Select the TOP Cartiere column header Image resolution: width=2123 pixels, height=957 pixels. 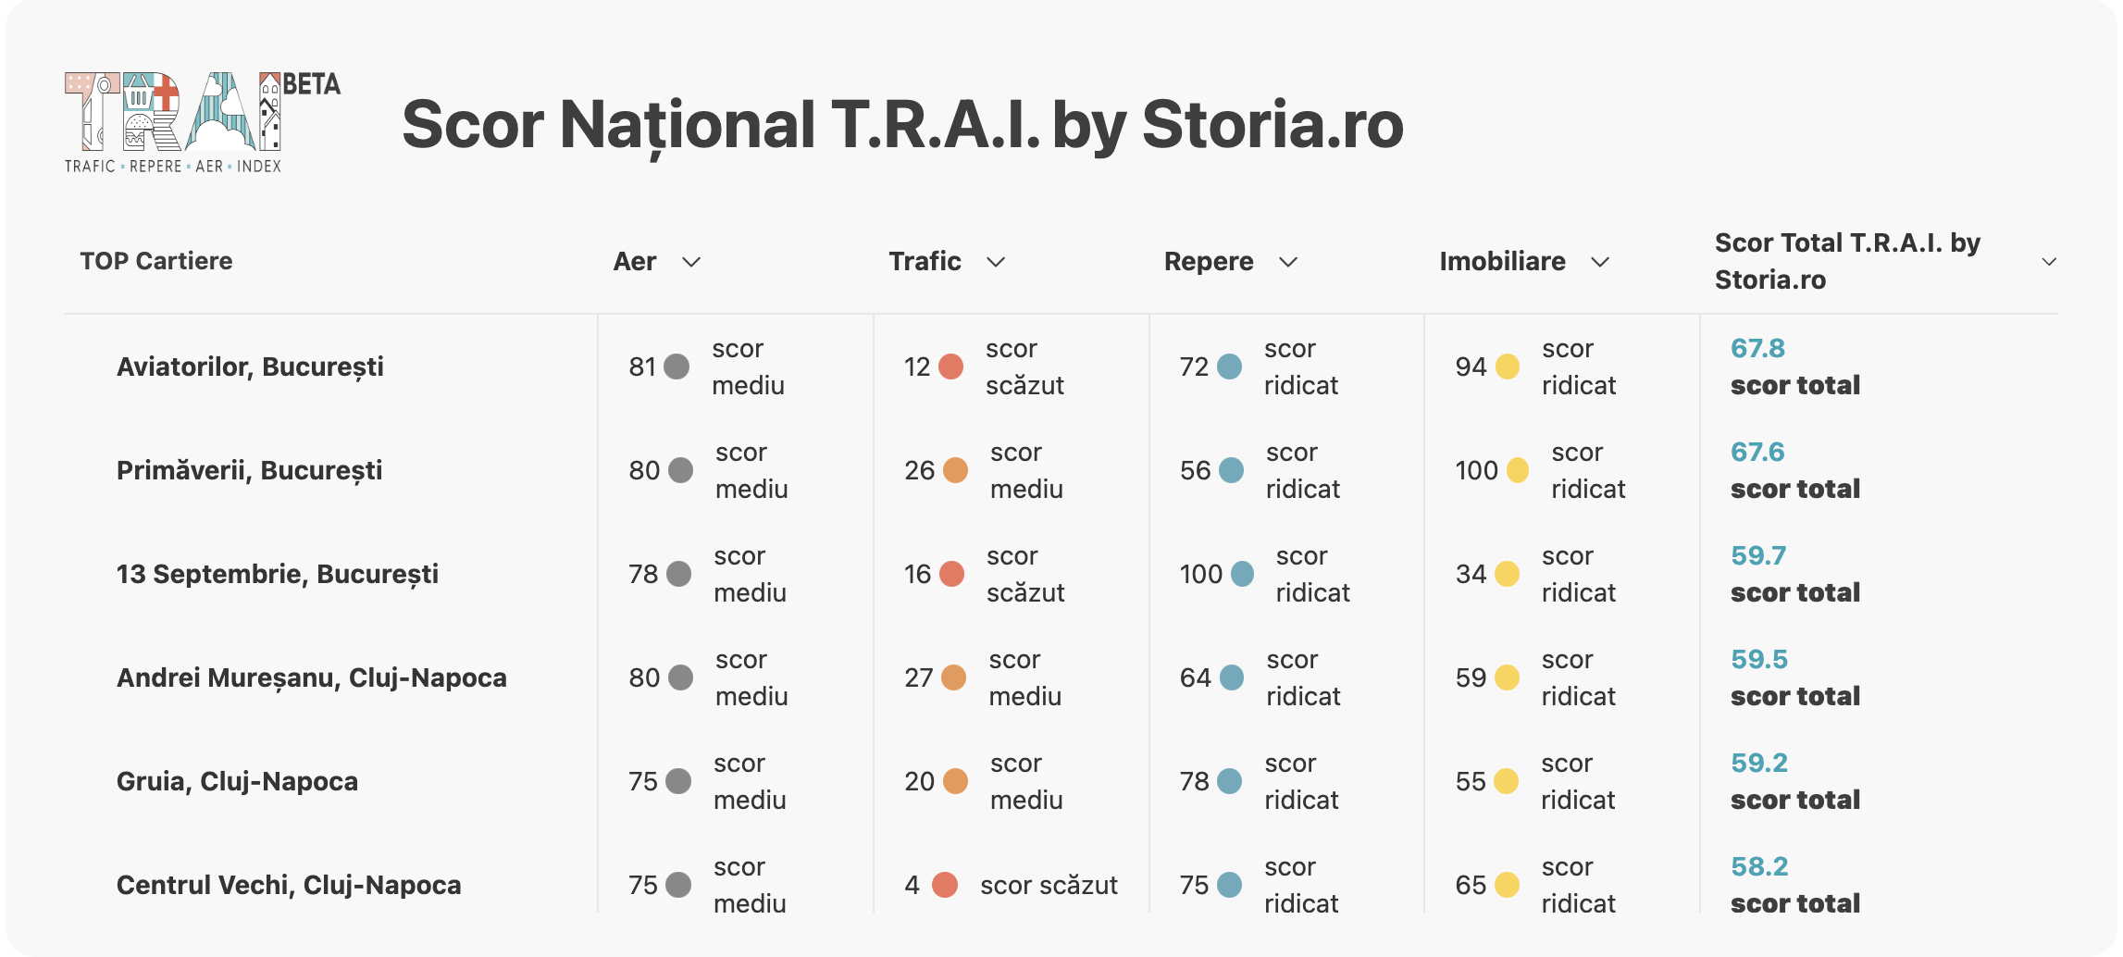pos(156,261)
